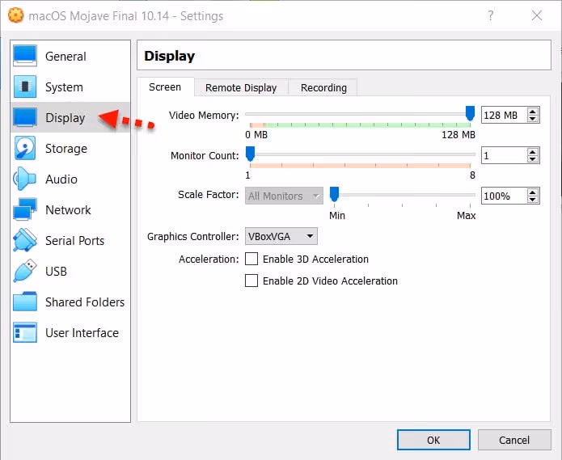
Task: Click the VirtualBox settings title bar icon
Action: point(16,15)
